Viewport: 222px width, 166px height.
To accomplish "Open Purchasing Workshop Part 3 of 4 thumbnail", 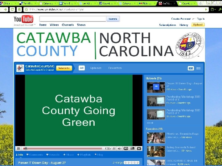I will coord(156,114).
